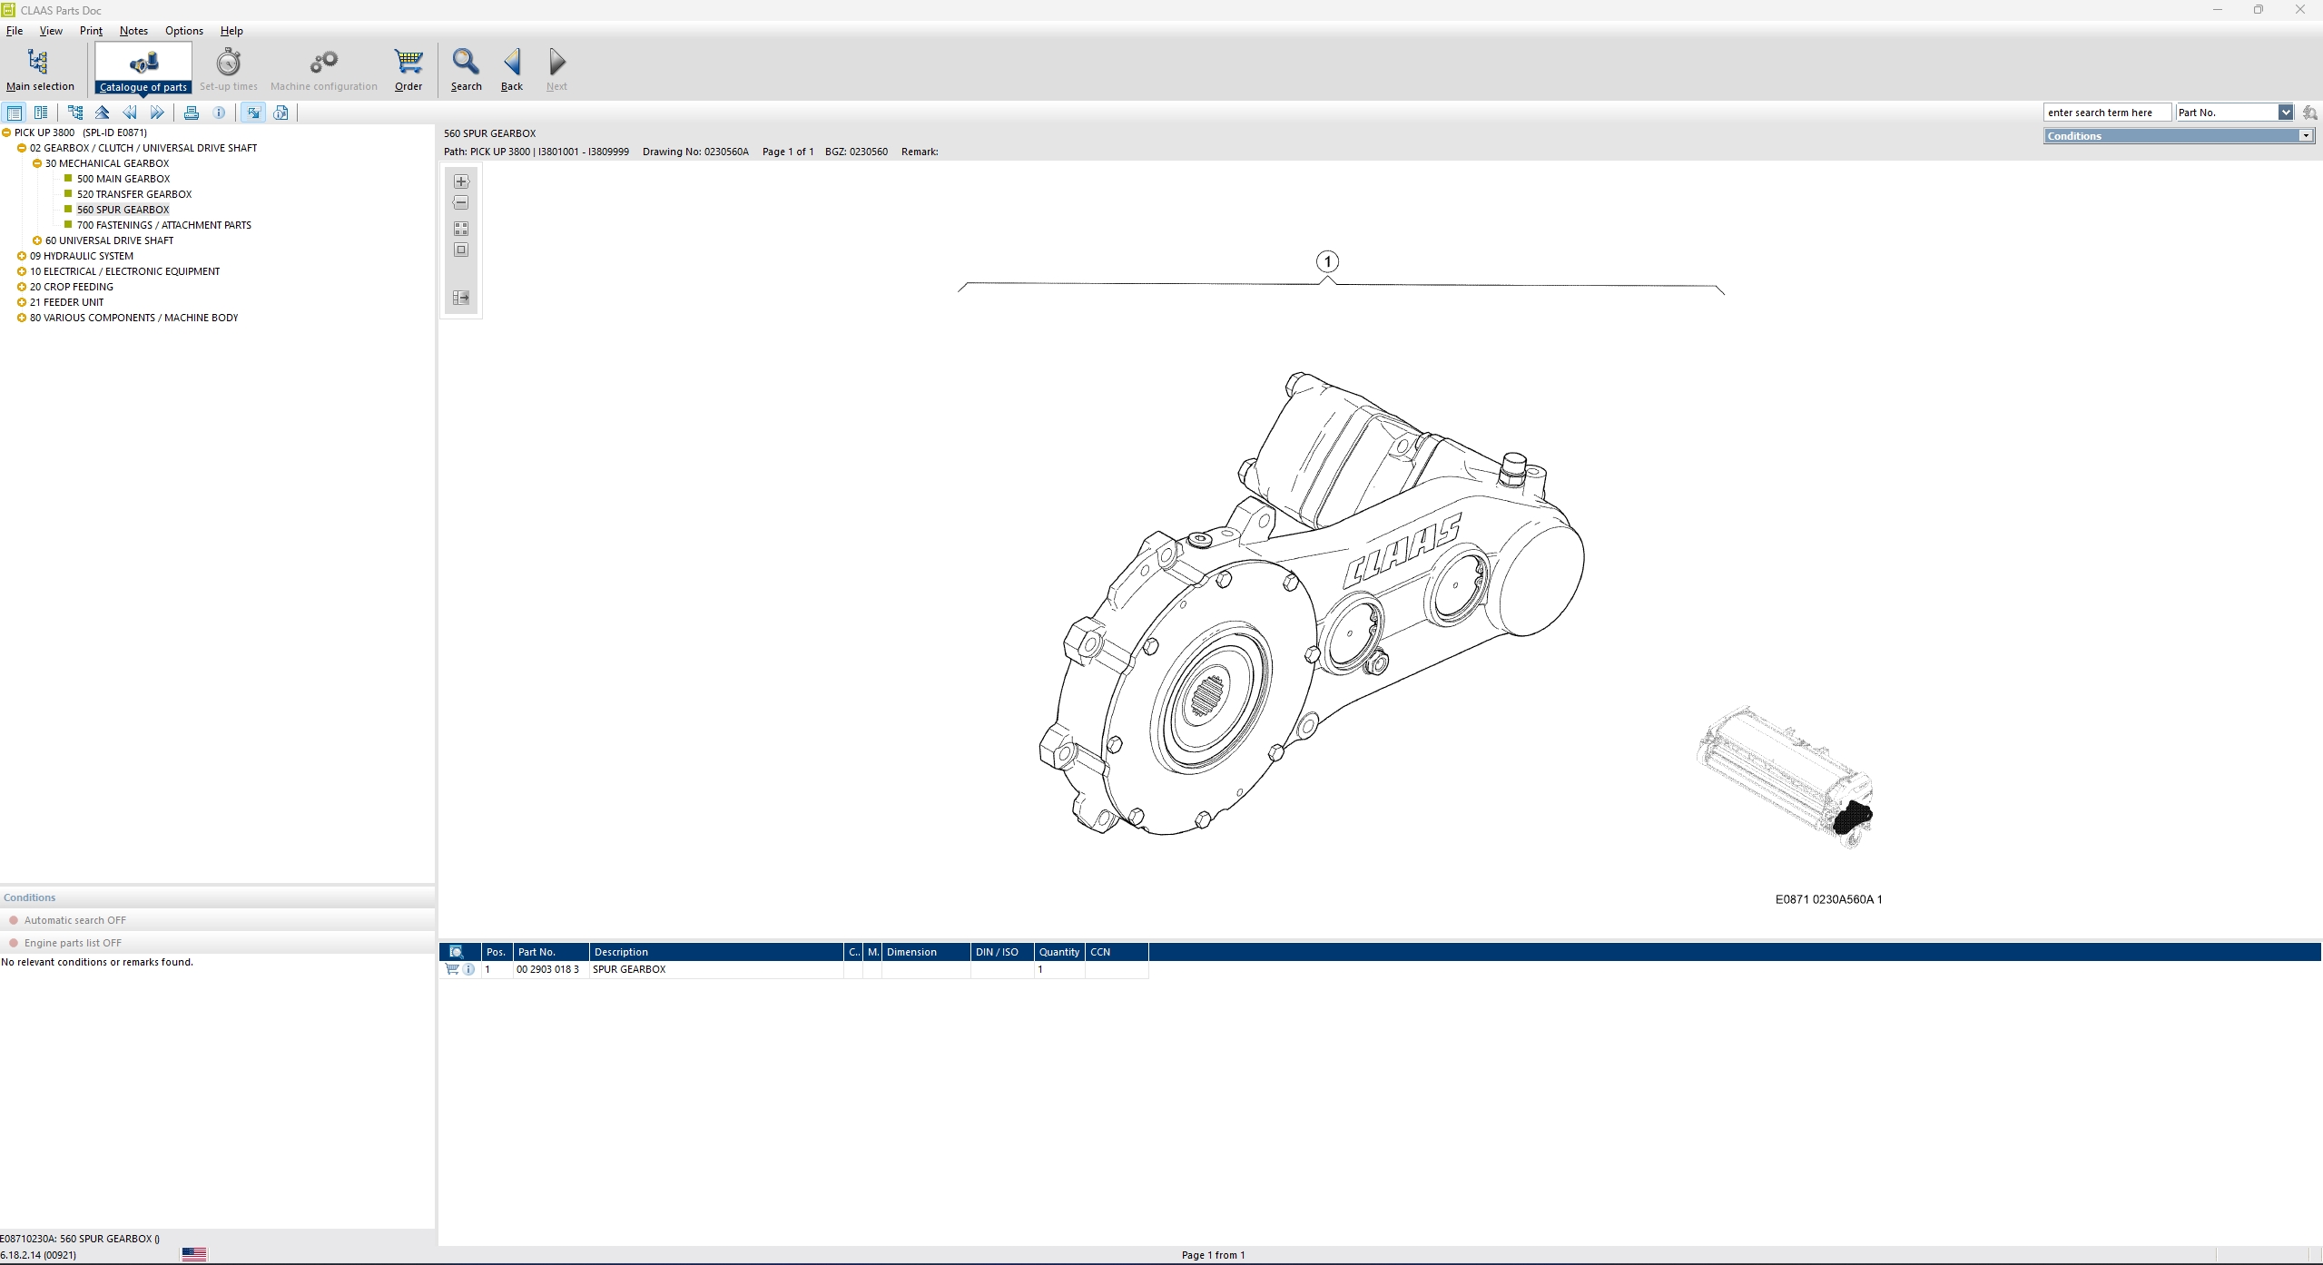
Task: Open the File menu
Action: point(15,31)
